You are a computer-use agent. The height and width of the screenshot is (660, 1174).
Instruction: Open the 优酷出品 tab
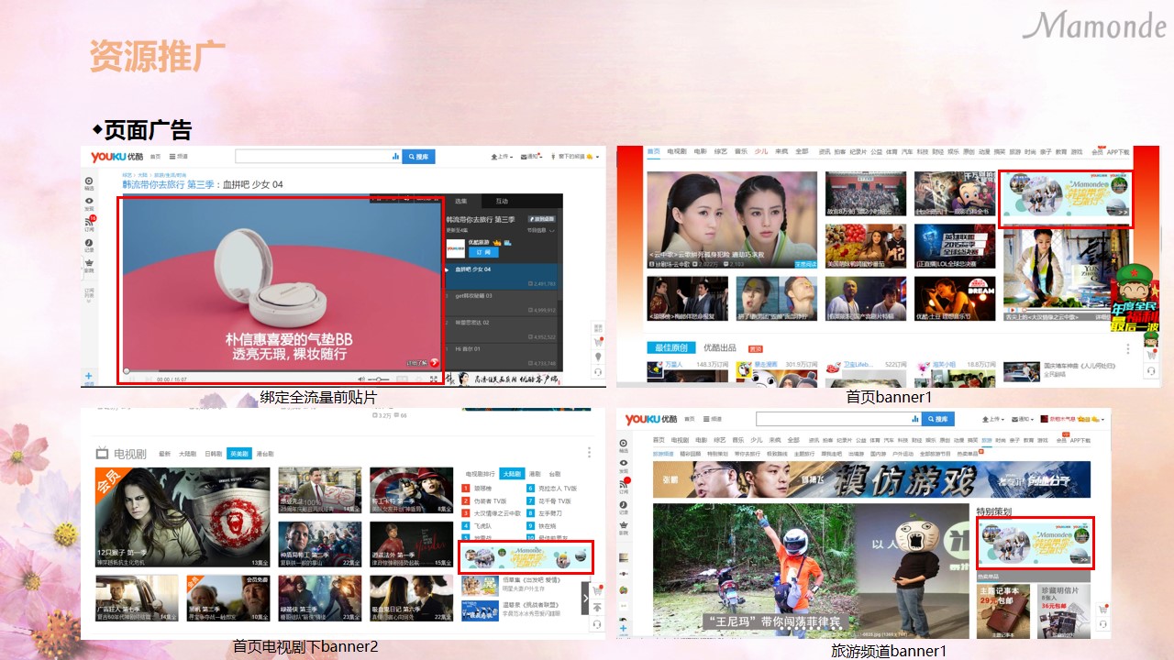point(720,348)
